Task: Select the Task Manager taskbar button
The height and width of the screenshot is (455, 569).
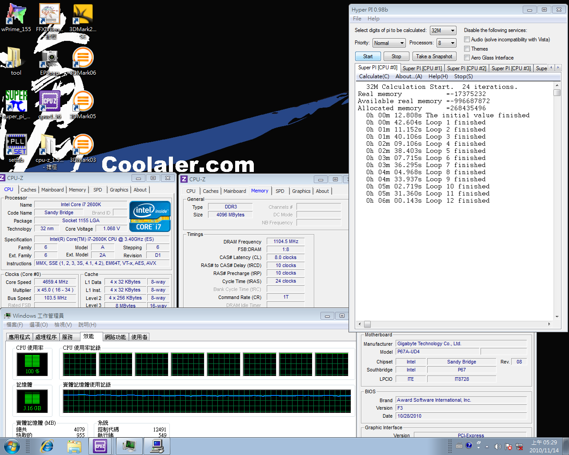Action: (129, 446)
